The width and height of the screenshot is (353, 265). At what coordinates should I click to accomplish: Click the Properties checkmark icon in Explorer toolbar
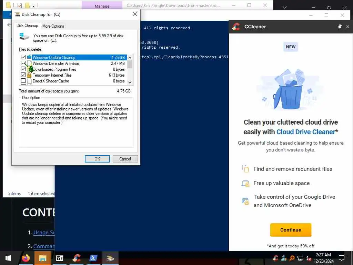(20, 5)
